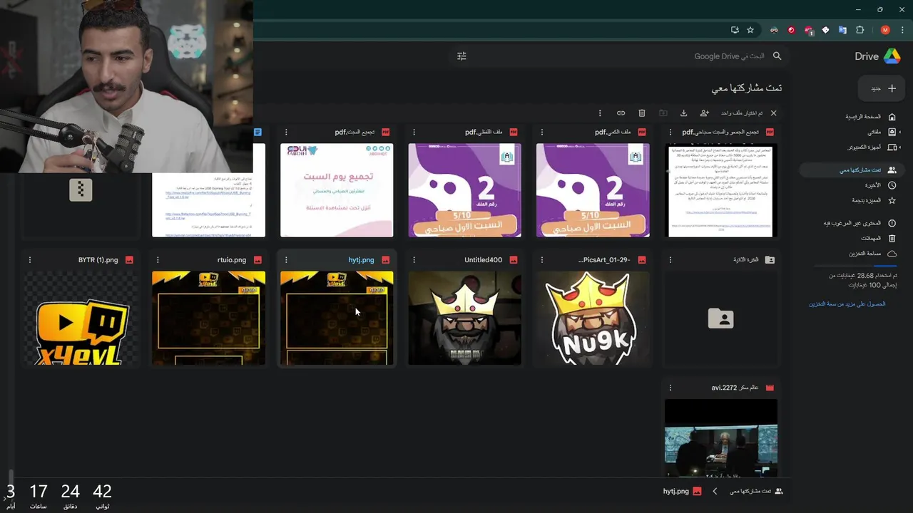
Task: Select the Untitled400 image thumbnail
Action: click(x=465, y=318)
